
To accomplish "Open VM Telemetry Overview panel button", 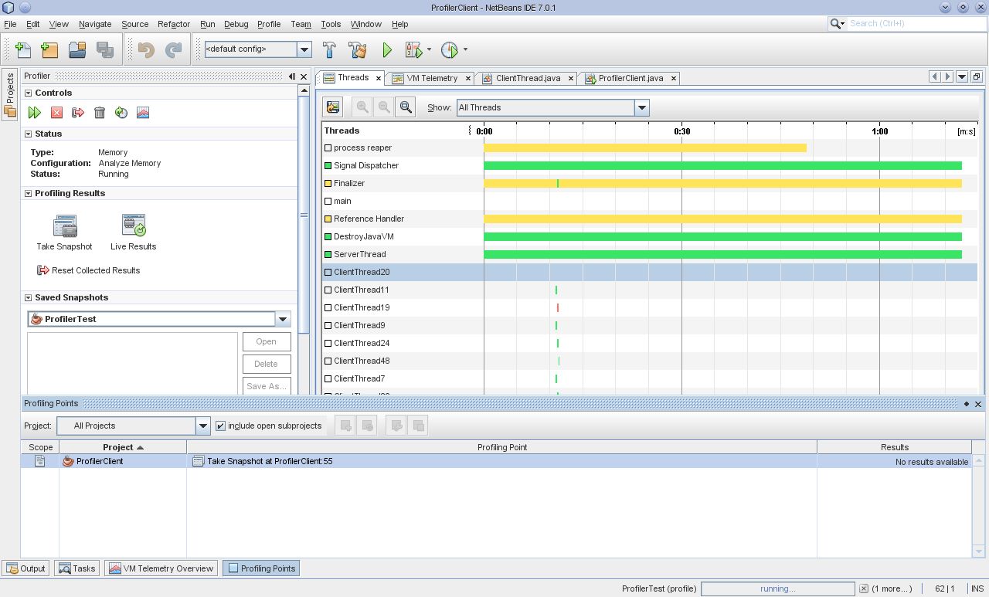I will click(161, 568).
